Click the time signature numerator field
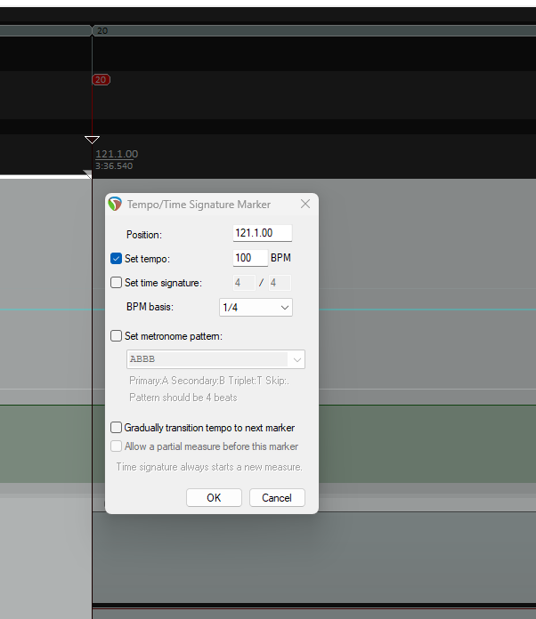The height and width of the screenshot is (619, 536). [x=242, y=283]
